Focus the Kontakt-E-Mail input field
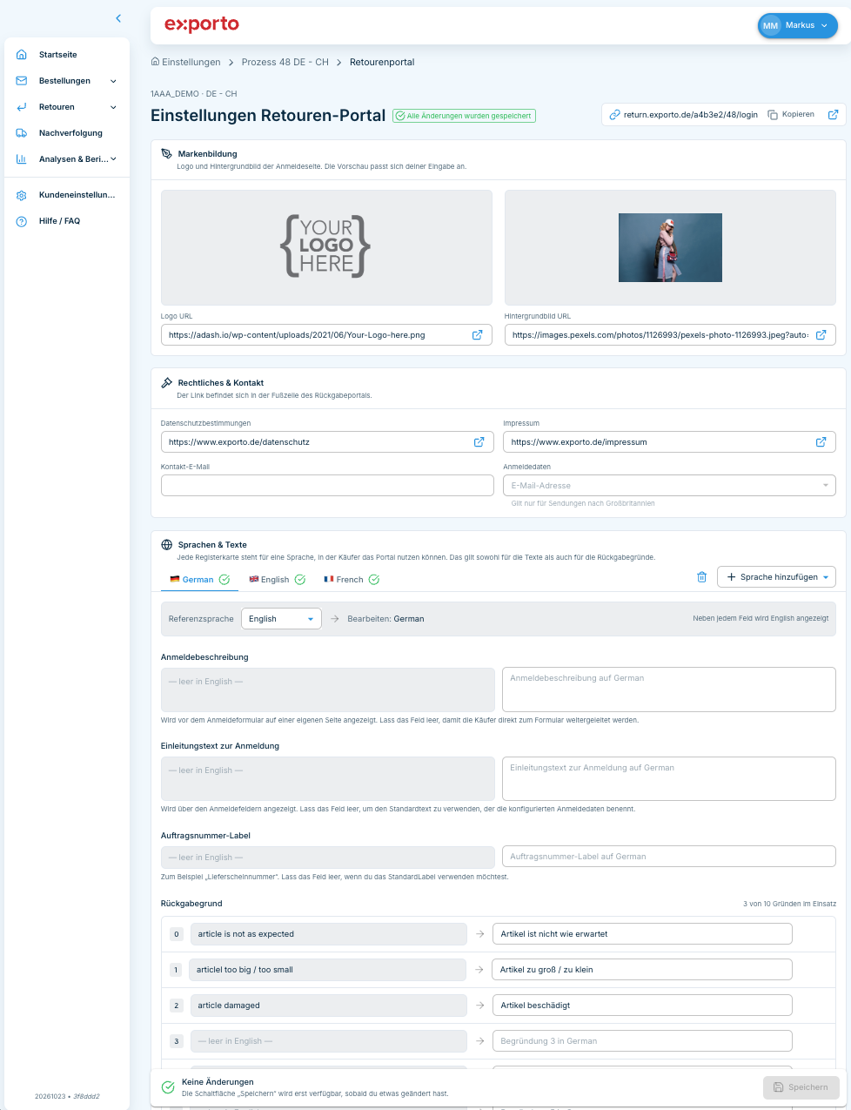The width and height of the screenshot is (851, 1110). click(327, 486)
